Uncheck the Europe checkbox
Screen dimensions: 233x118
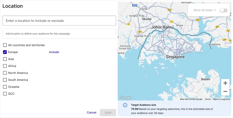5,52
